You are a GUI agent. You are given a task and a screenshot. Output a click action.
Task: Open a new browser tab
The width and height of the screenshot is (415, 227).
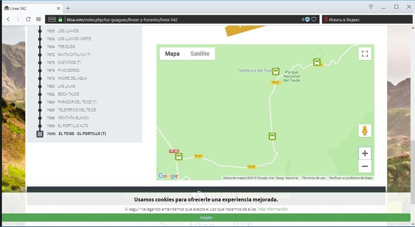point(68,8)
